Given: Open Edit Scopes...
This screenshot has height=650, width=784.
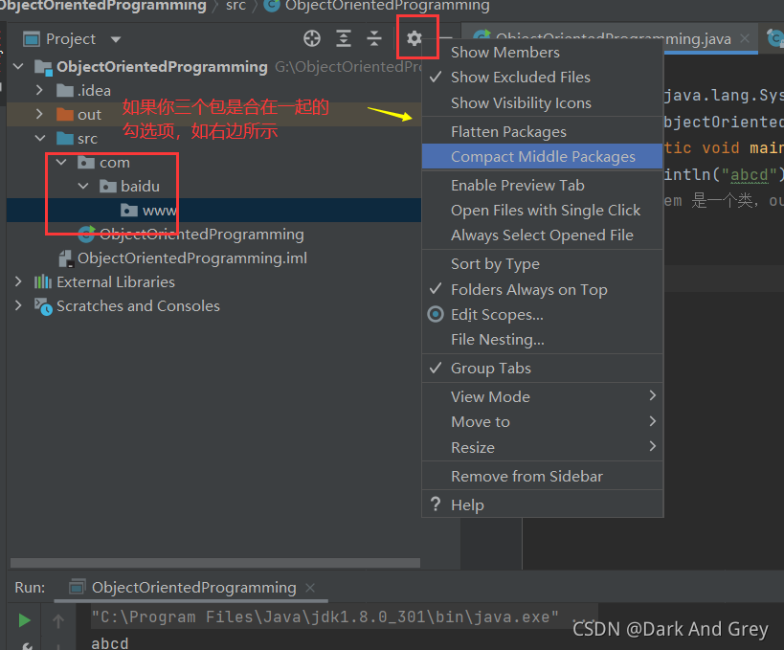Looking at the screenshot, I should coord(543,315).
